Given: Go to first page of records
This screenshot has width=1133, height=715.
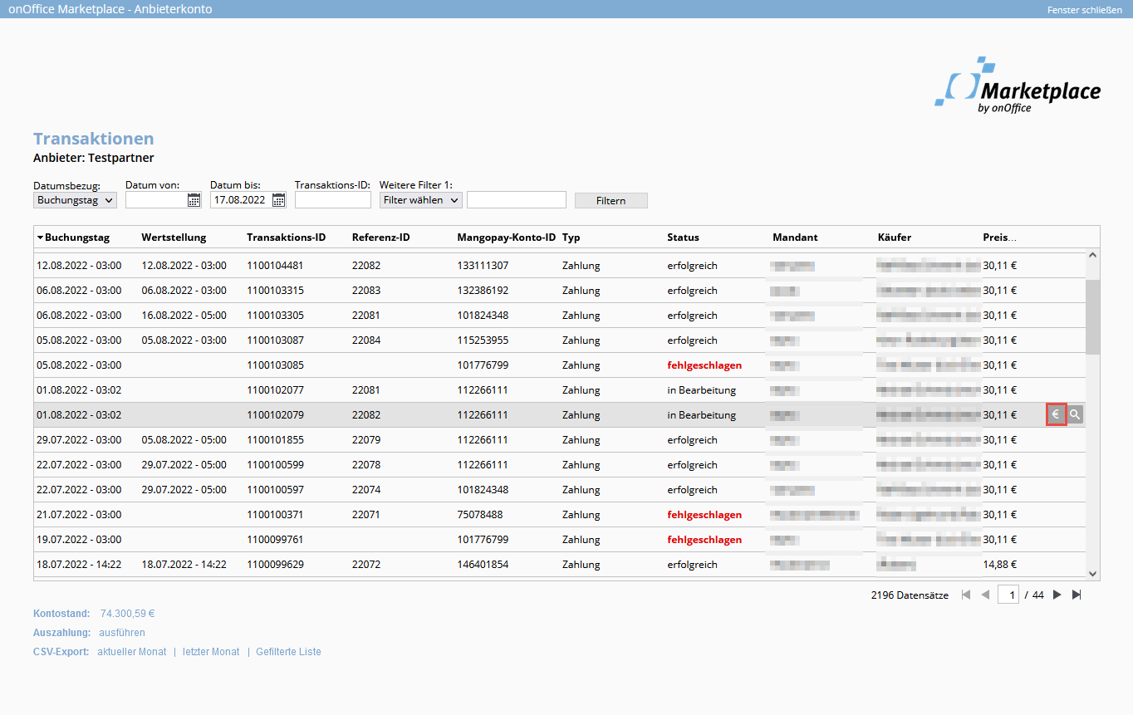Looking at the screenshot, I should tap(965, 595).
